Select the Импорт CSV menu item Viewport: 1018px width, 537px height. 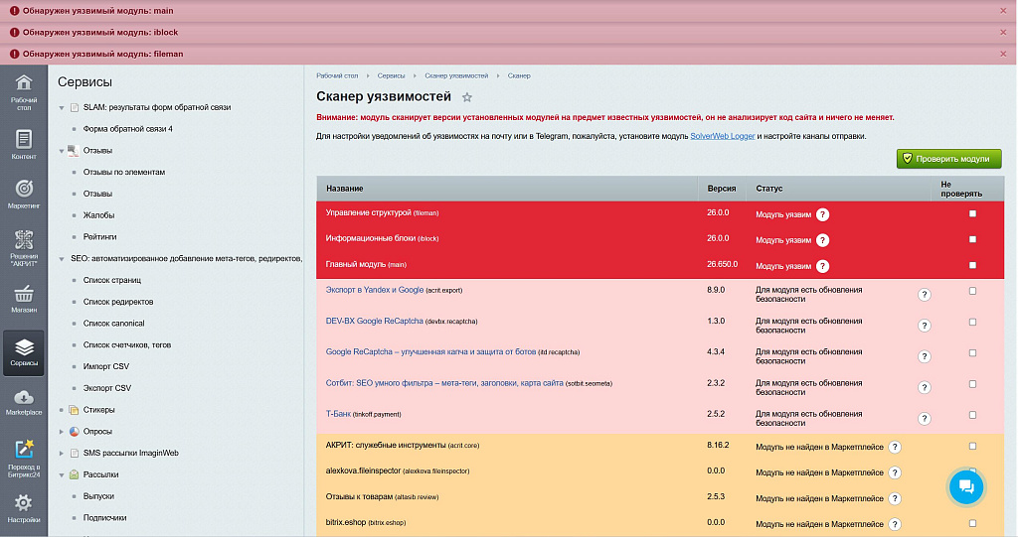coord(105,366)
